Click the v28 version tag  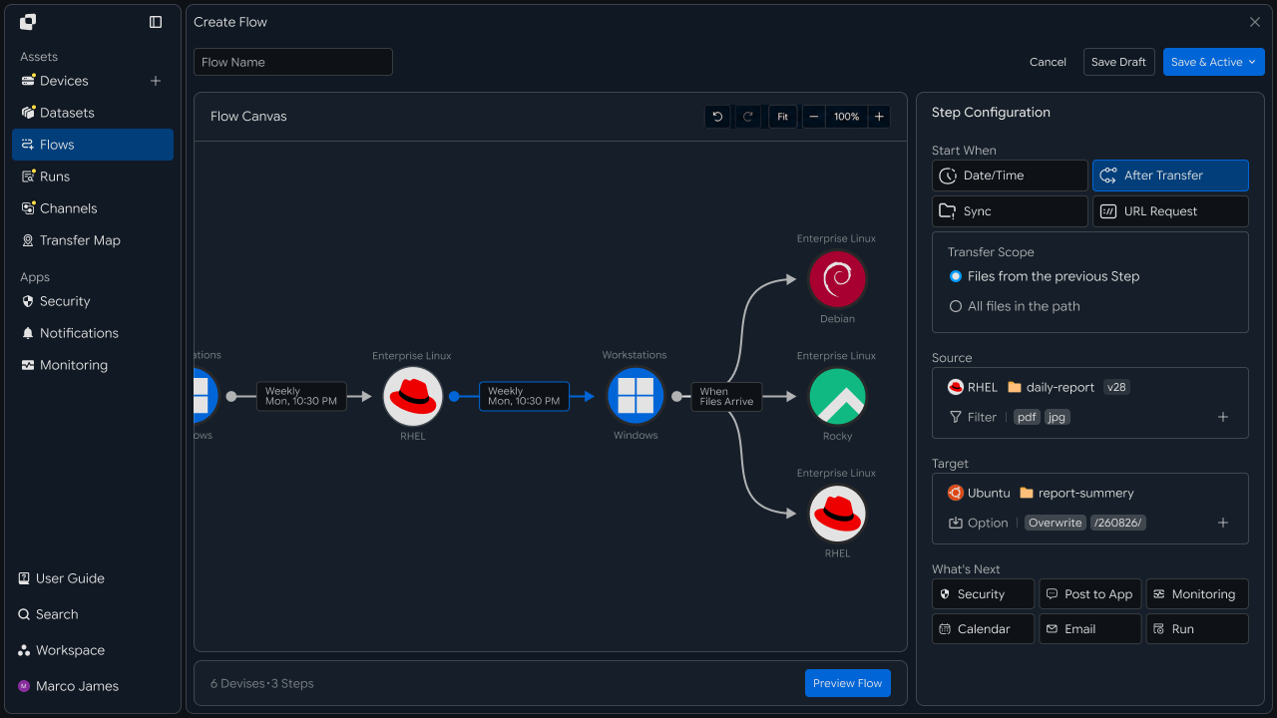pyautogui.click(x=1116, y=387)
